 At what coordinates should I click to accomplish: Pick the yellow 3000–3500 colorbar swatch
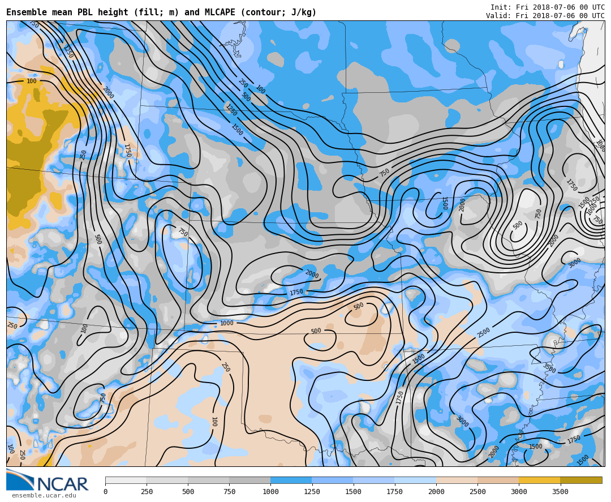pos(539,480)
